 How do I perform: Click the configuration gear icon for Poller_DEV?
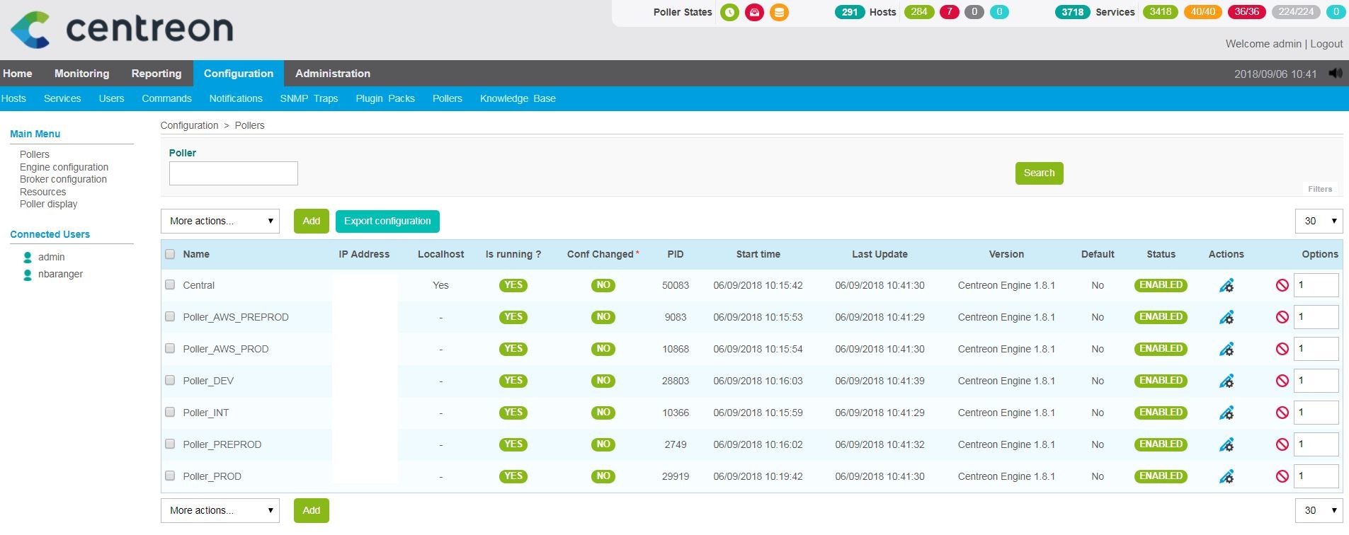[x=1226, y=381]
